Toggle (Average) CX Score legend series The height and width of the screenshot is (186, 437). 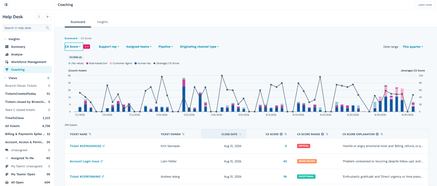166,63
